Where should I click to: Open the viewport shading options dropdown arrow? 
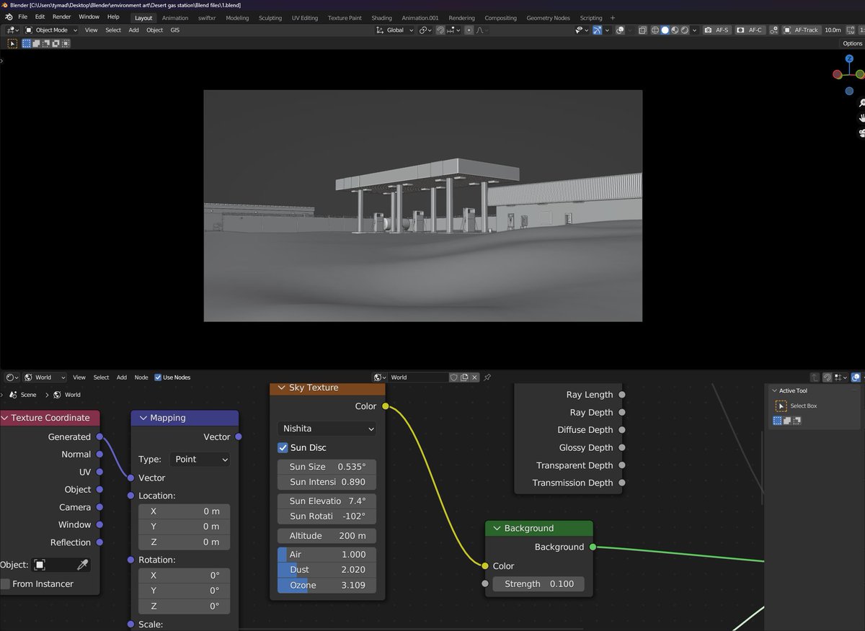[695, 30]
